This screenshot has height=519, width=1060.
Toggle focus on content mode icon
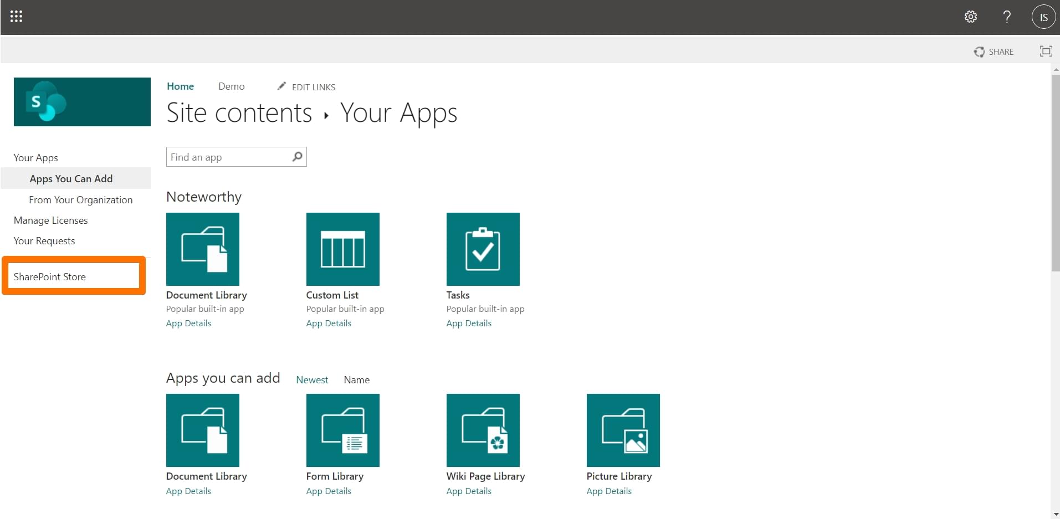coord(1046,52)
